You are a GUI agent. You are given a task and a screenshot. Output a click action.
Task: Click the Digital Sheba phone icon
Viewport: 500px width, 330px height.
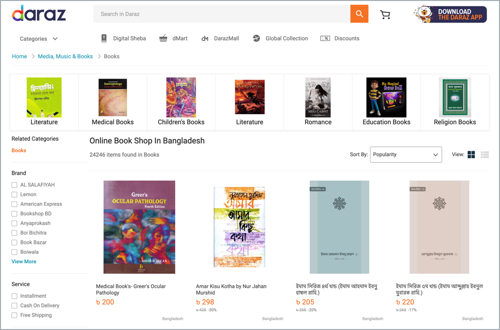[x=104, y=38]
